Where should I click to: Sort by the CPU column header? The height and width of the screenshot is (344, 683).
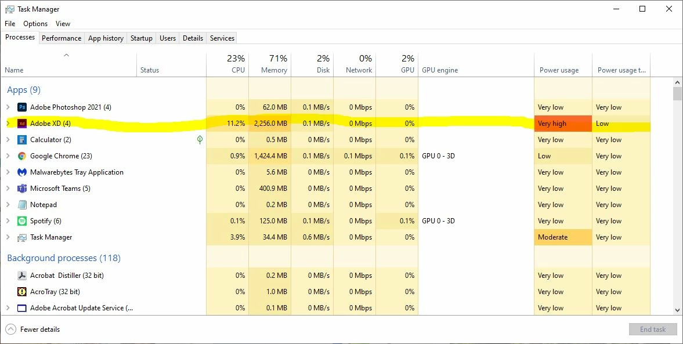(x=227, y=65)
